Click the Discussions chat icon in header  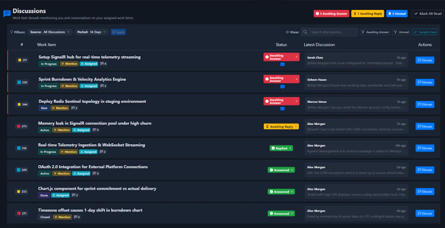7,13
